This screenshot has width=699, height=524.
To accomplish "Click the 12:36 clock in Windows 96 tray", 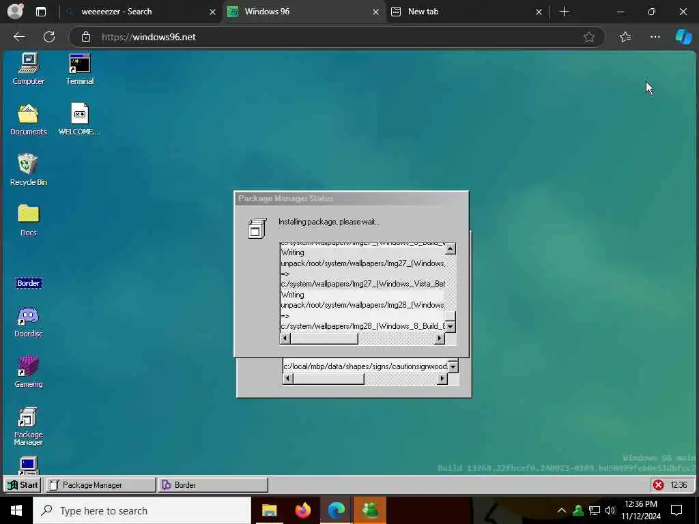I will point(679,485).
